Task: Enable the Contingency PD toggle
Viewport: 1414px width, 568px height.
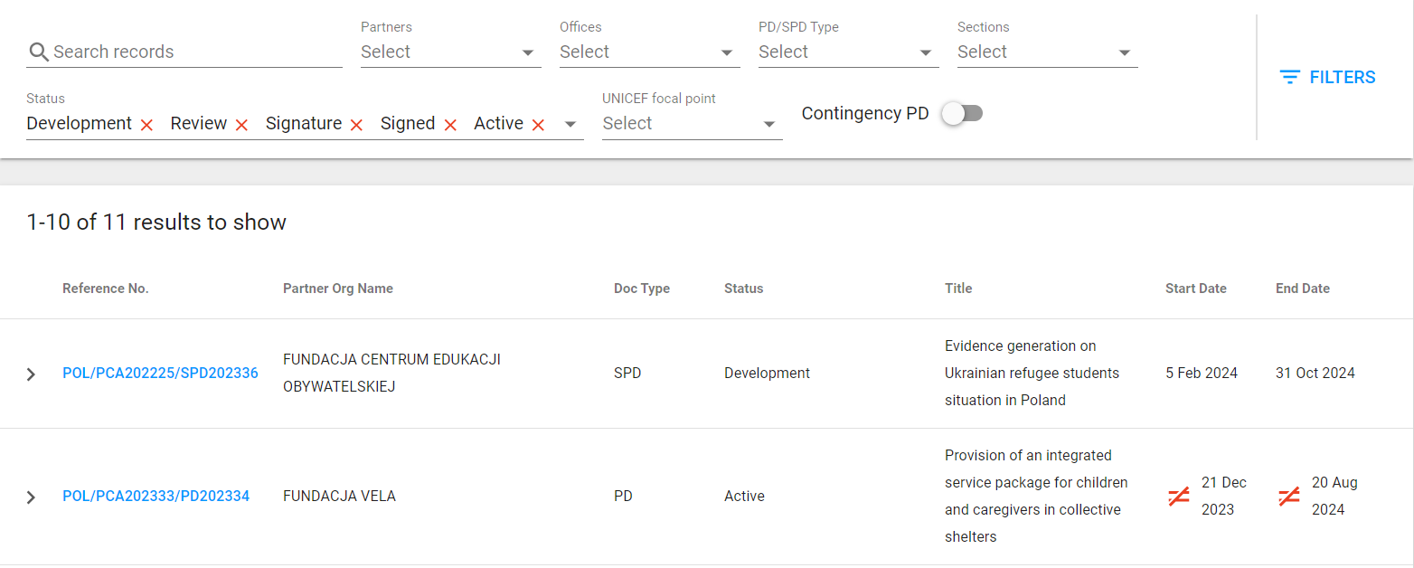Action: (962, 112)
